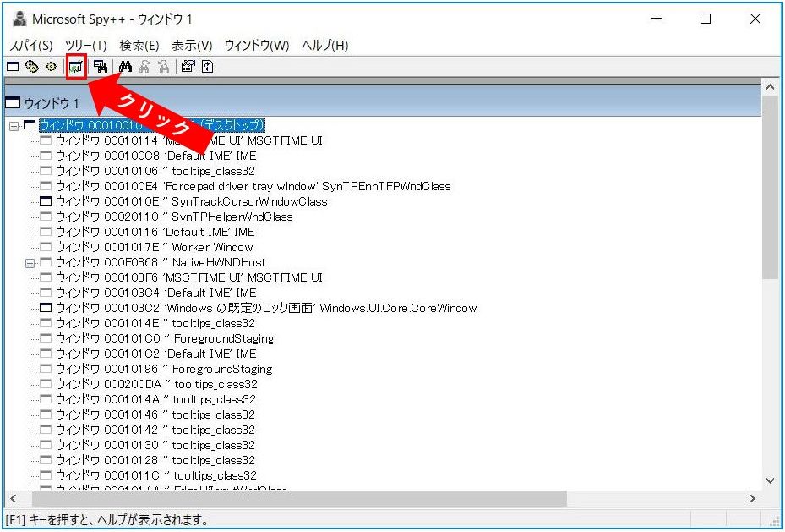Minimize the Spy++ window

click(657, 19)
